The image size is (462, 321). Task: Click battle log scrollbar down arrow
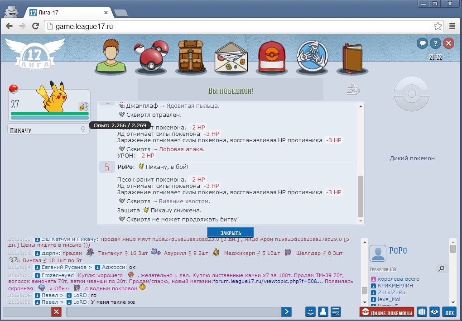pos(361,221)
